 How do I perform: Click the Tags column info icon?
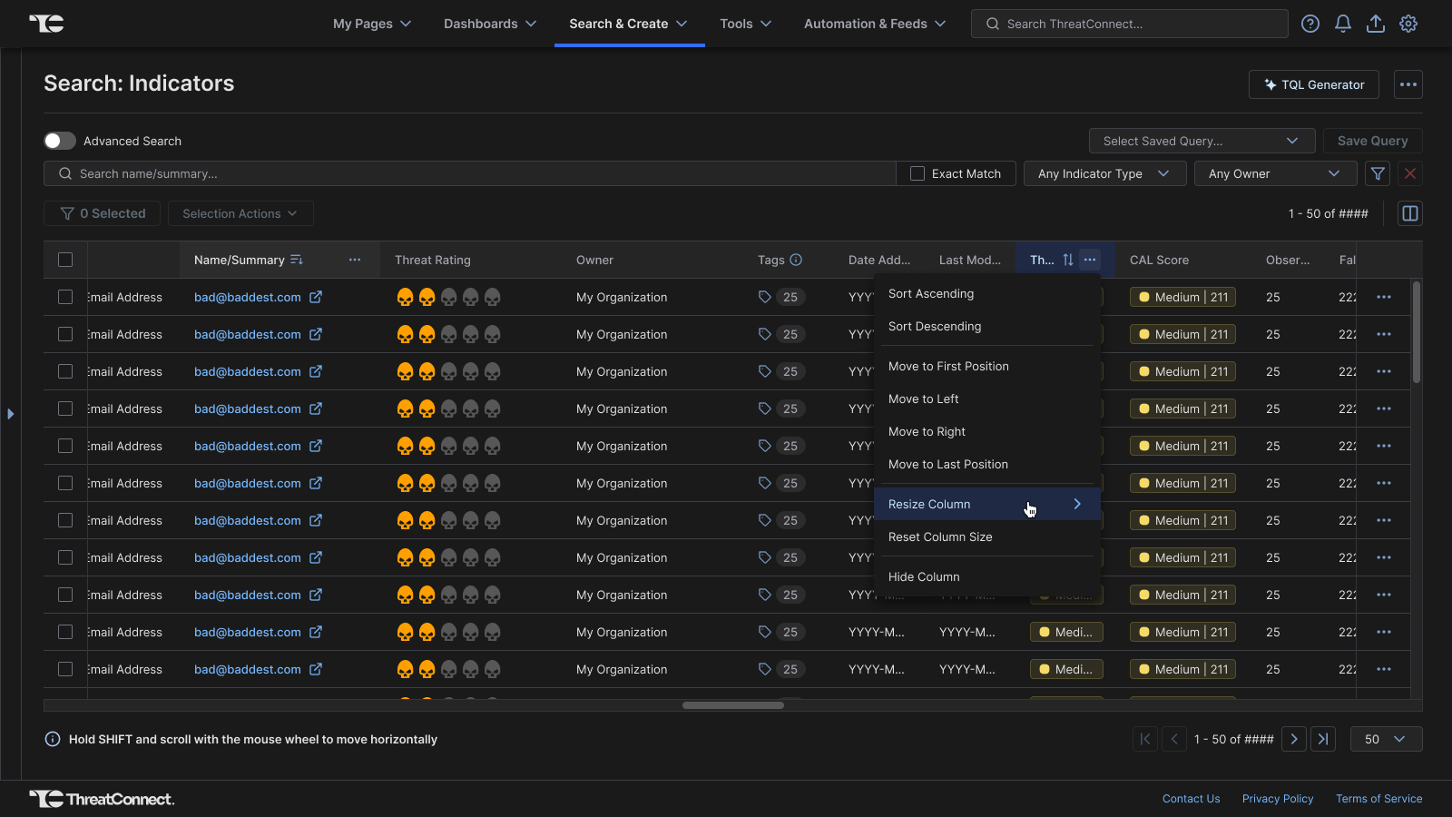(x=796, y=260)
